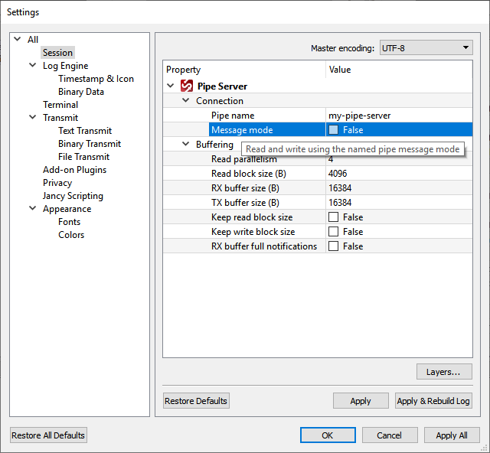The width and height of the screenshot is (490, 453).
Task: Edit TX buffer size value 16384
Action: pos(399,203)
